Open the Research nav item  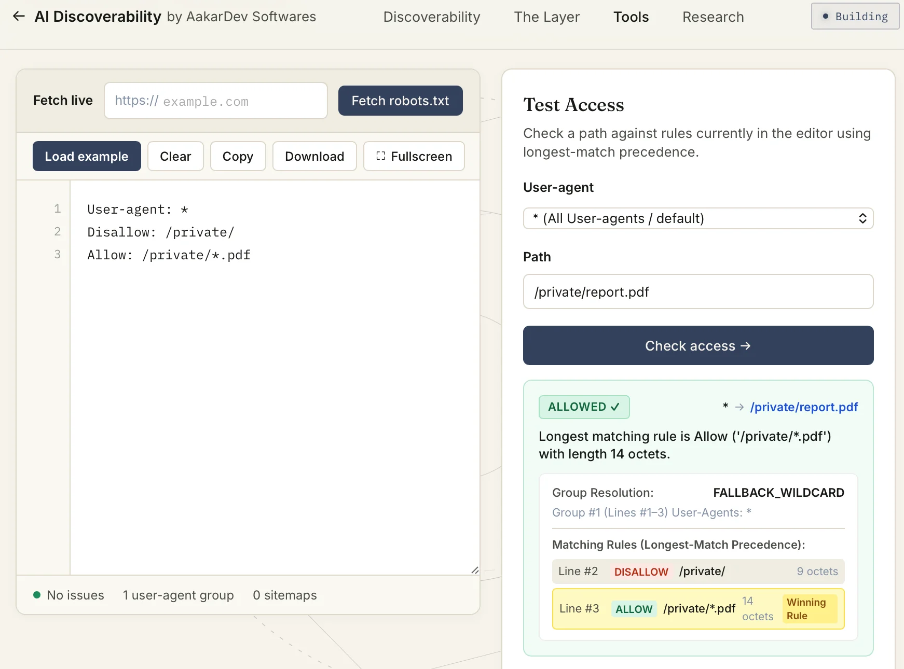[713, 17]
